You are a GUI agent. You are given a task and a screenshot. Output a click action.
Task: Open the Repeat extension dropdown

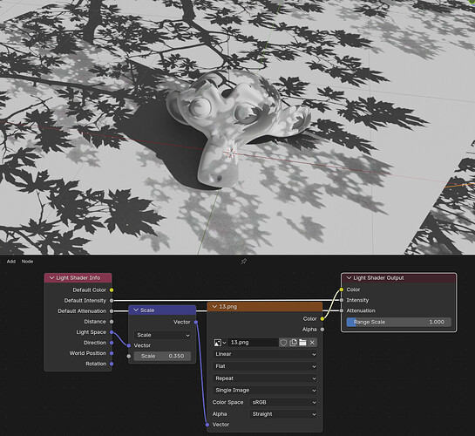coord(265,378)
